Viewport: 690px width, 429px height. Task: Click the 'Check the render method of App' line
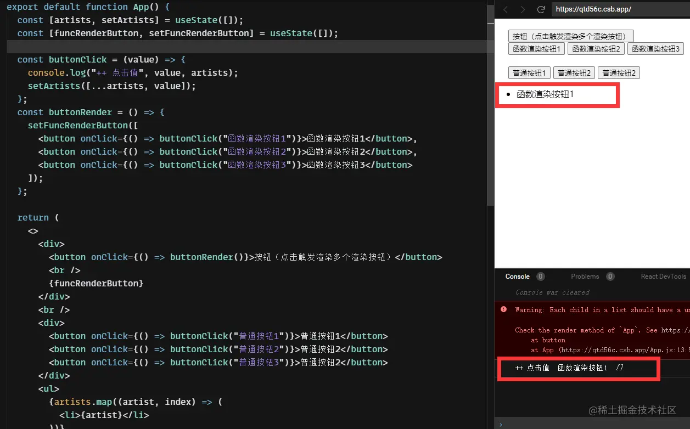click(602, 330)
